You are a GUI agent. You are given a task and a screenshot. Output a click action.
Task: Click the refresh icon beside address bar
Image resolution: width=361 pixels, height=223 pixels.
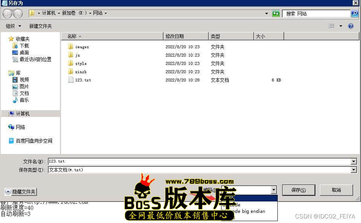click(x=276, y=14)
